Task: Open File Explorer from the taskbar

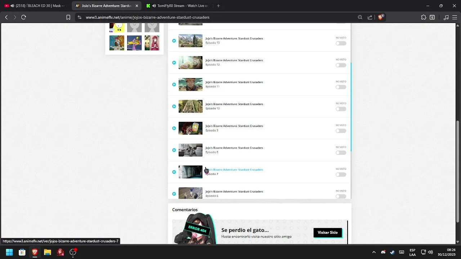Action: point(48,252)
